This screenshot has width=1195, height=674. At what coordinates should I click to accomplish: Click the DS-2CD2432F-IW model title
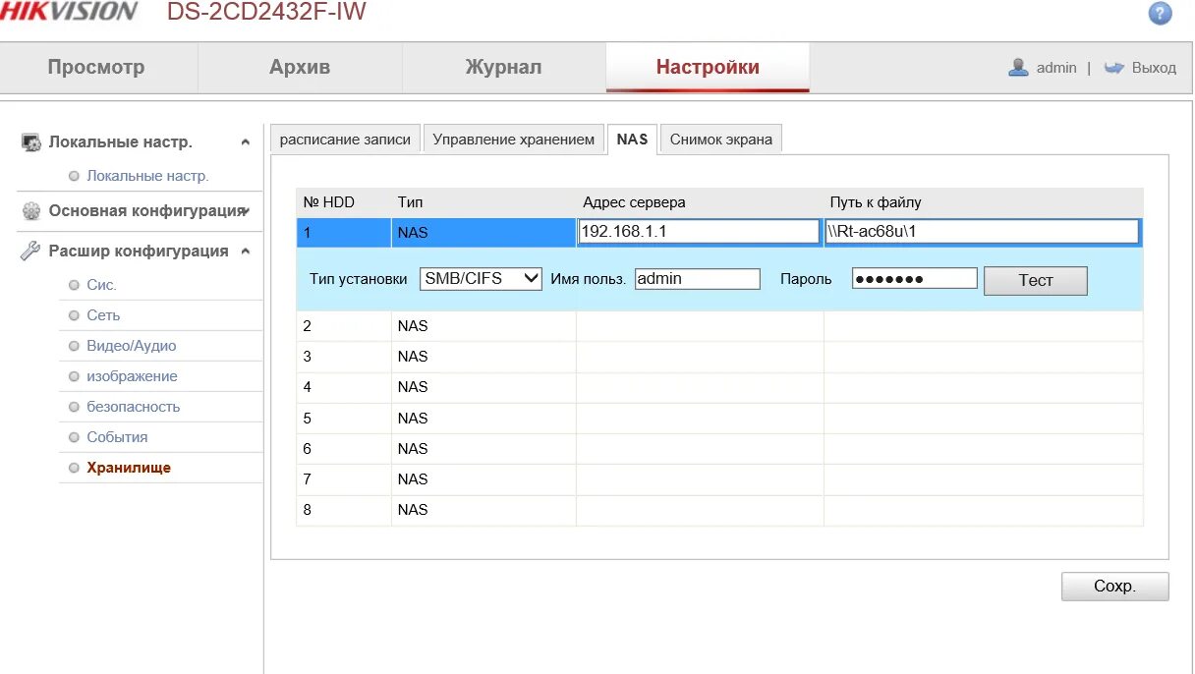pyautogui.click(x=266, y=13)
